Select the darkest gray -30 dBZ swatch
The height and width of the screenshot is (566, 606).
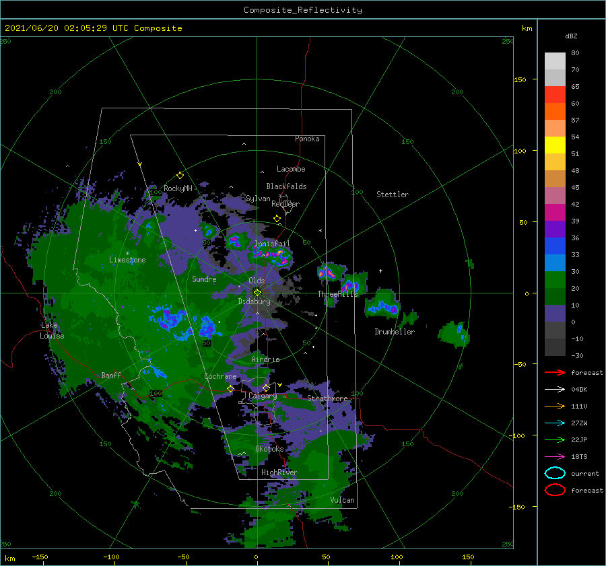pos(555,347)
